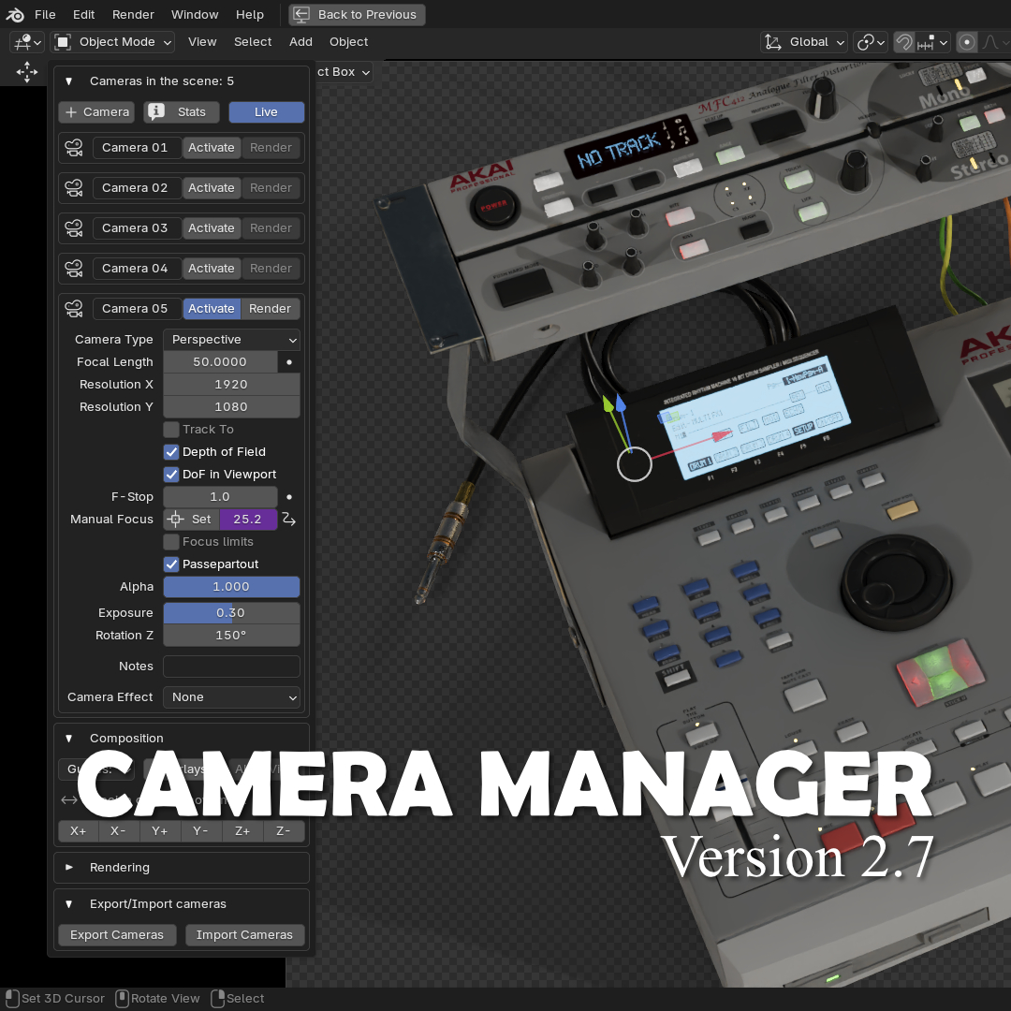The width and height of the screenshot is (1011, 1011).
Task: Open the Camera Type Perspective dropdown
Action: [x=231, y=340]
